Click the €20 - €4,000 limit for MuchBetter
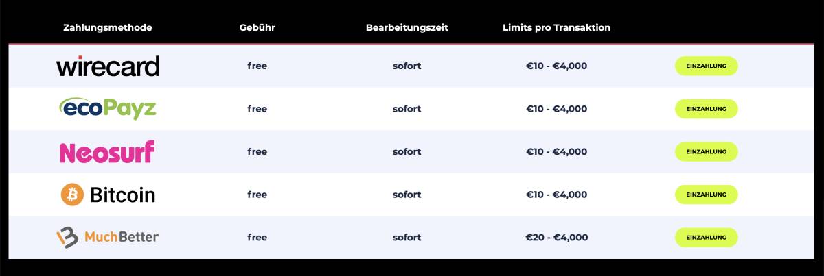 (x=557, y=238)
